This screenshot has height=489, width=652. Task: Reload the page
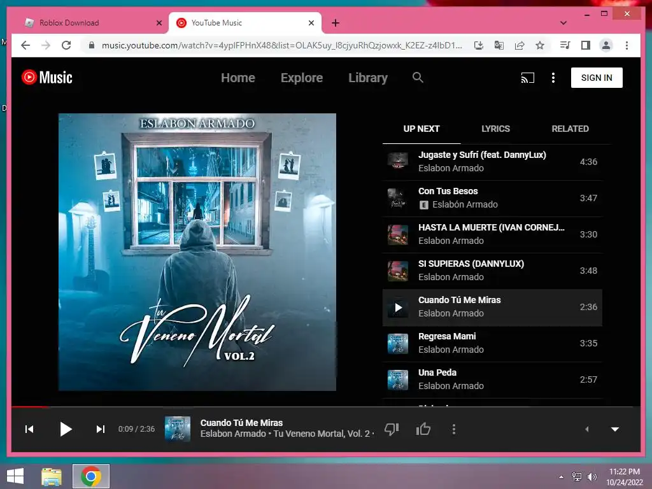click(66, 45)
